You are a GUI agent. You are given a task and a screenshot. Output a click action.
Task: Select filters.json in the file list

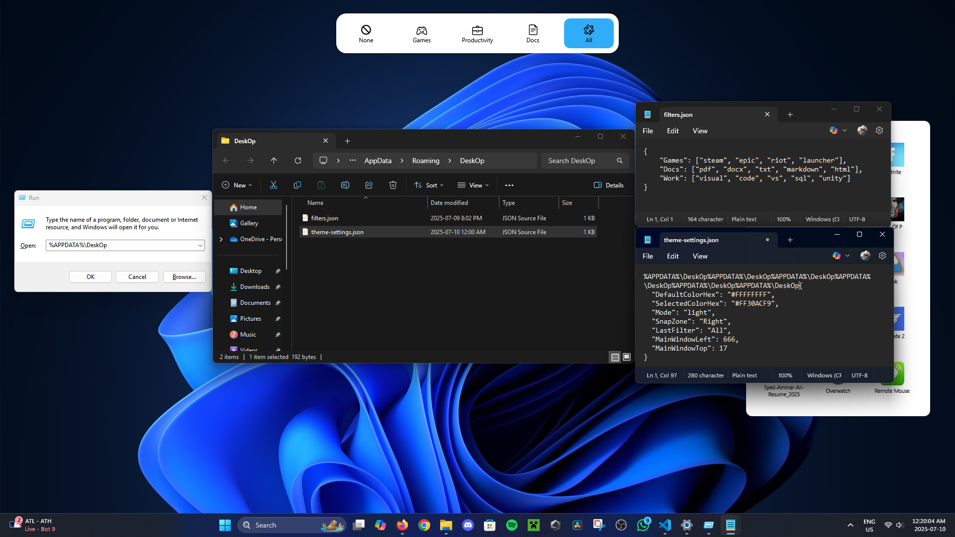324,218
